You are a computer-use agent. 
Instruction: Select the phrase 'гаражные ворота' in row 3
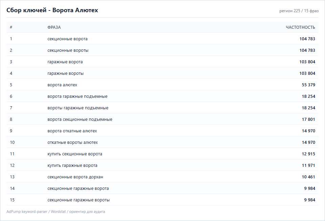coord(65,62)
